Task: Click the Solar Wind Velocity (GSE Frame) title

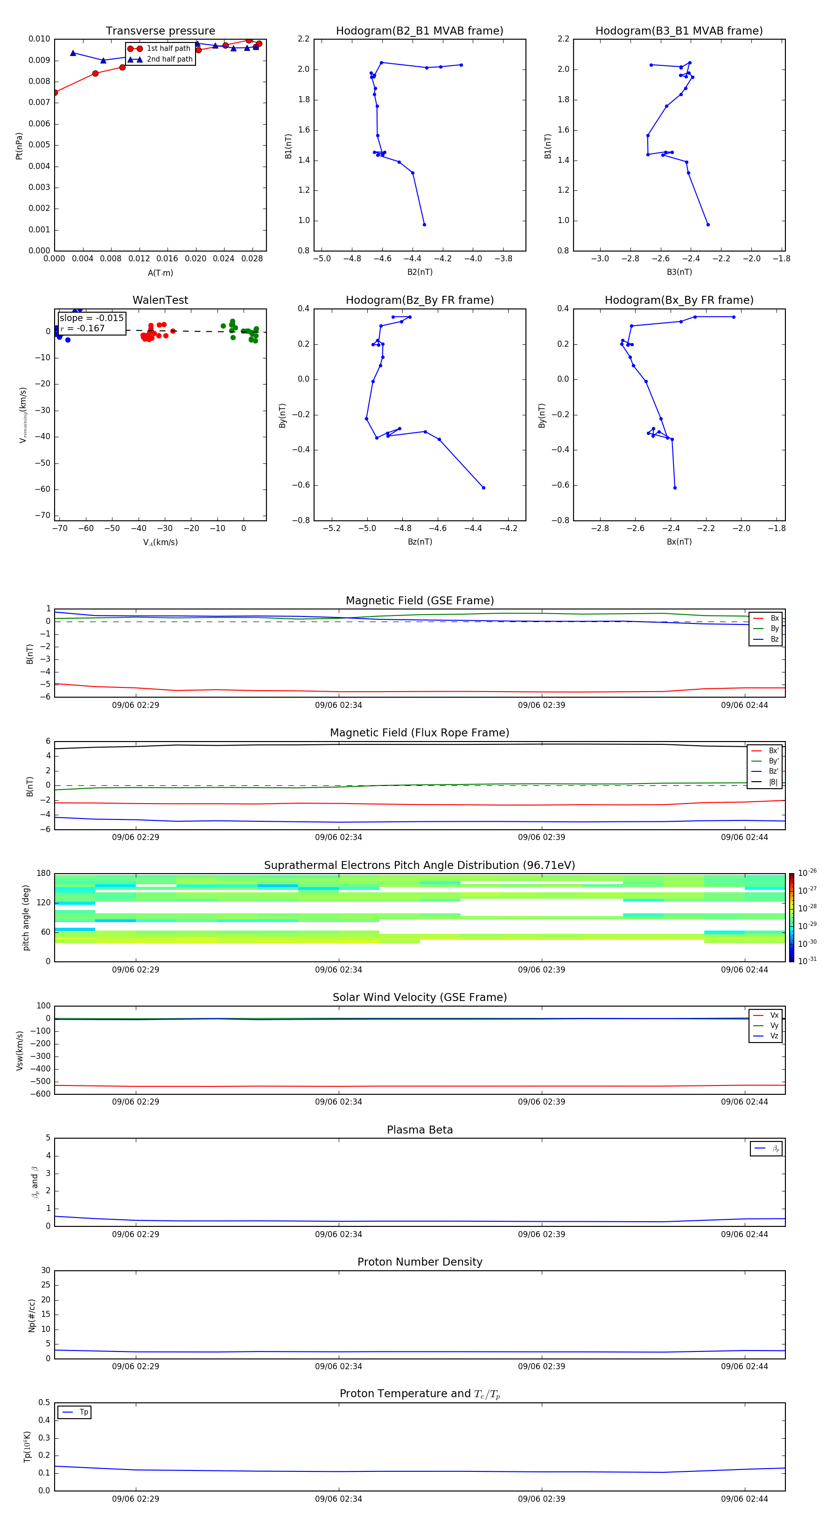Action: (x=420, y=997)
